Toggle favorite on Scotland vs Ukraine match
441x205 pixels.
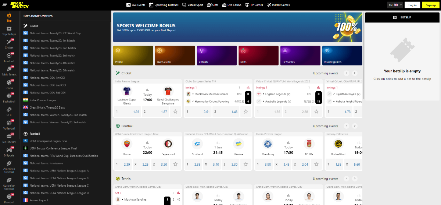click(x=246, y=164)
